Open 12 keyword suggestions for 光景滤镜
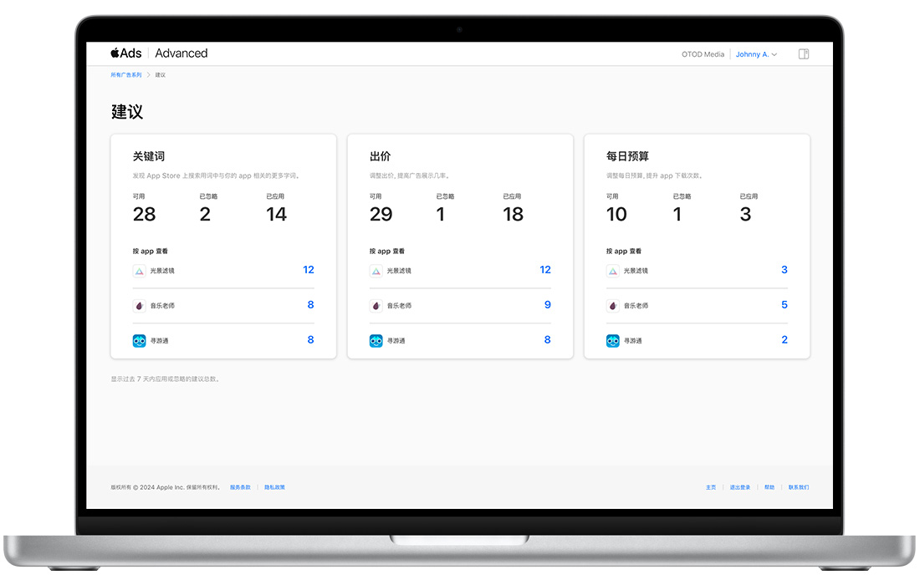The width and height of the screenshot is (920, 585). point(309,270)
